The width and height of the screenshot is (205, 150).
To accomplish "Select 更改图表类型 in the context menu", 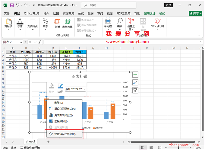I will [x=64, y=115].
